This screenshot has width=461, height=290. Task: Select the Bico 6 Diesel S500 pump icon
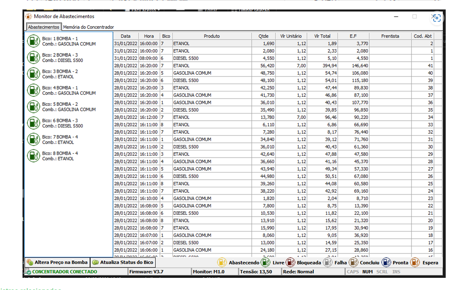pyautogui.click(x=33, y=123)
